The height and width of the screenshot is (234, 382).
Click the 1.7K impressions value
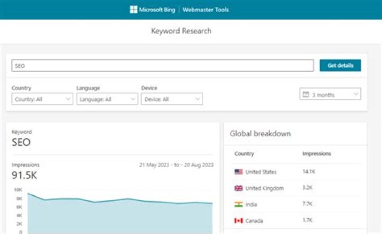coord(307,220)
